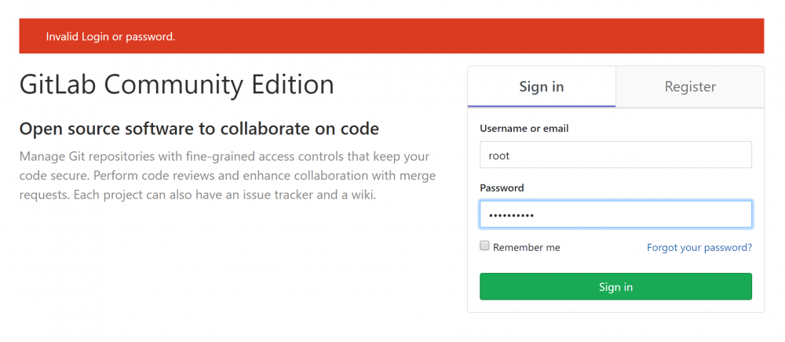Image resolution: width=785 pixels, height=342 pixels.
Task: Click the 'Username or email' label
Action: (x=524, y=128)
